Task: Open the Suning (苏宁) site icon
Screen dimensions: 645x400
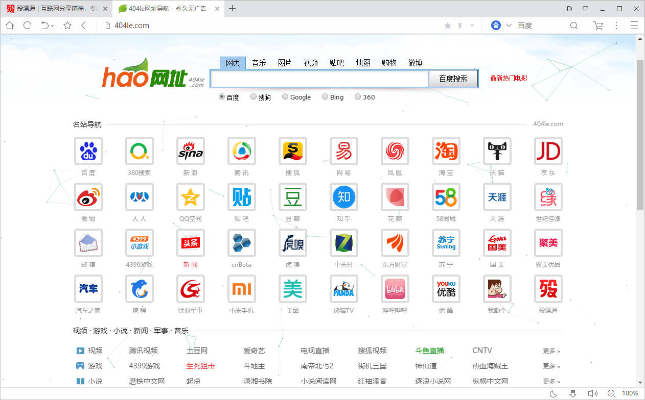Action: click(446, 243)
